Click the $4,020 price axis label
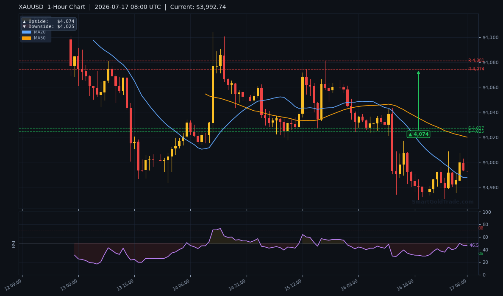The image size is (503, 296). click(x=490, y=137)
